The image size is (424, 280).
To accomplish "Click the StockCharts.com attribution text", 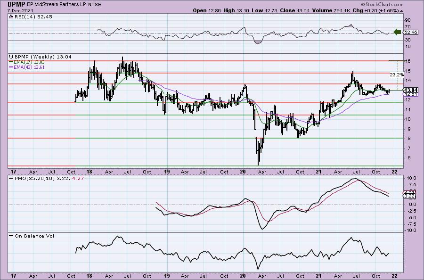I will (383, 4).
